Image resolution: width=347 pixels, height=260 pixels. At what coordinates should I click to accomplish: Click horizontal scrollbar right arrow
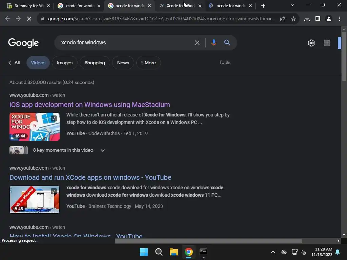pyautogui.click(x=339, y=241)
